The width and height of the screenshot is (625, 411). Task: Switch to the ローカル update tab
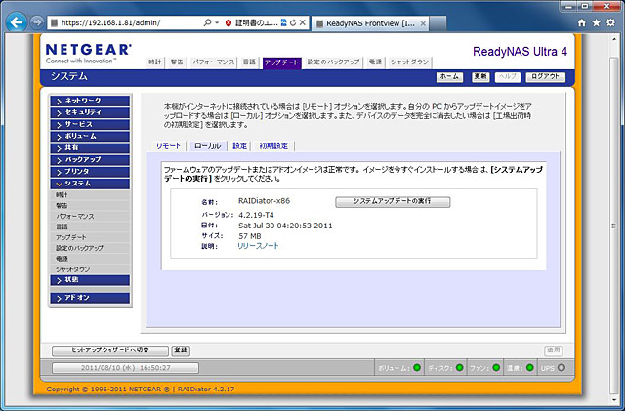[x=206, y=145]
